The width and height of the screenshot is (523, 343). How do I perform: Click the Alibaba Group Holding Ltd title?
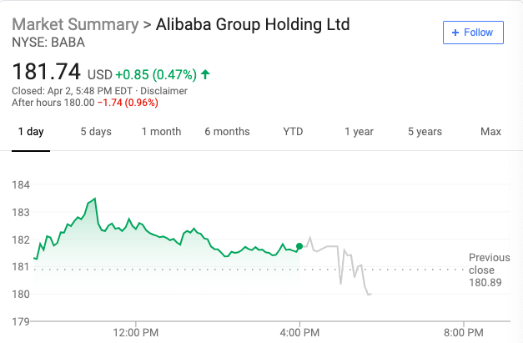pos(253,24)
